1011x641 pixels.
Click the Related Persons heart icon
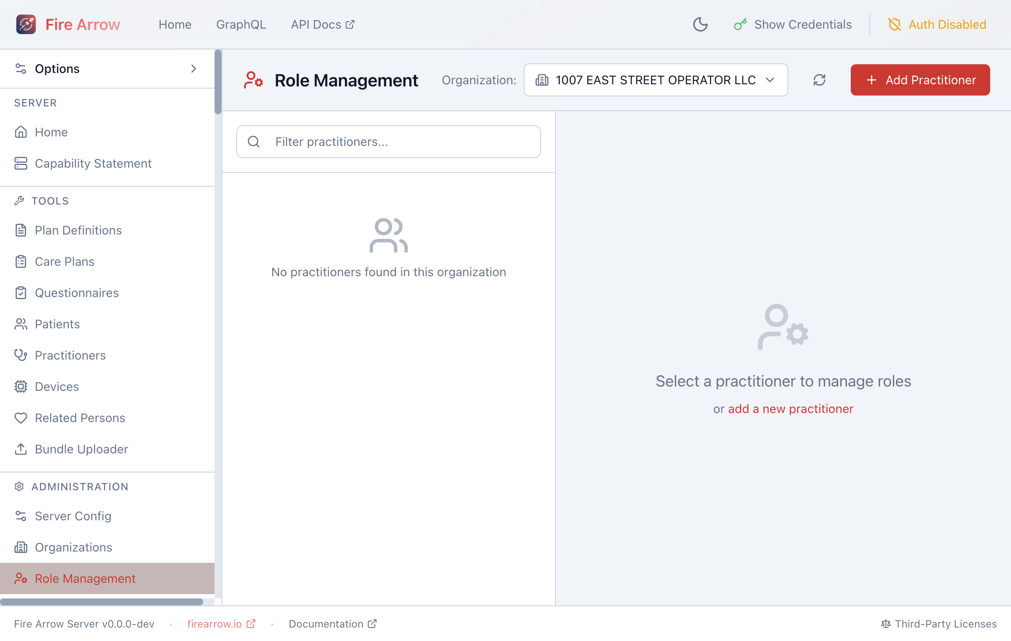tap(20, 418)
